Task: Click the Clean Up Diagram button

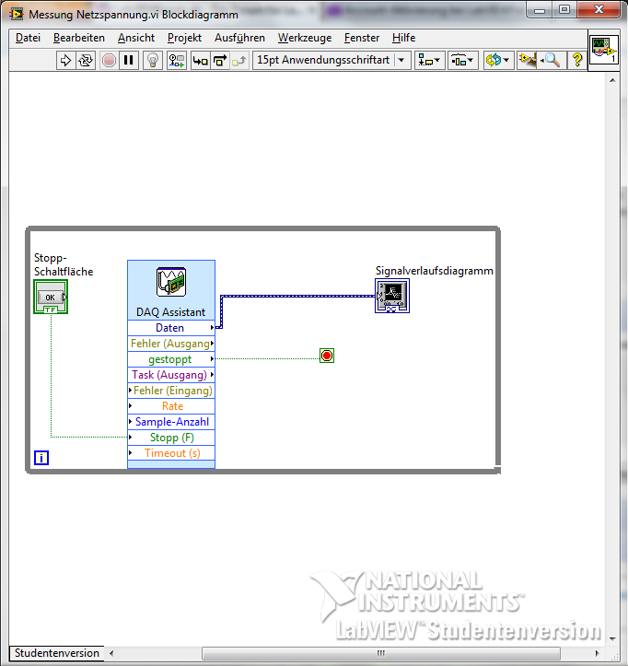Action: [527, 60]
